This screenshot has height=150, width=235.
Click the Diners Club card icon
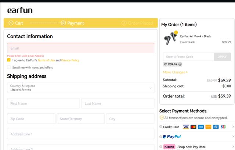216,127
